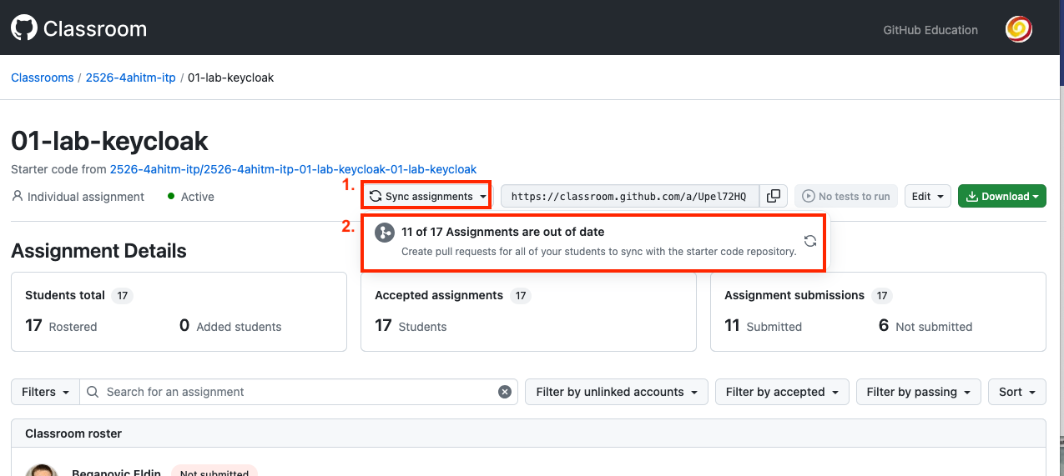1064x476 pixels.
Task: Copy the assignment invite link
Action: point(774,196)
